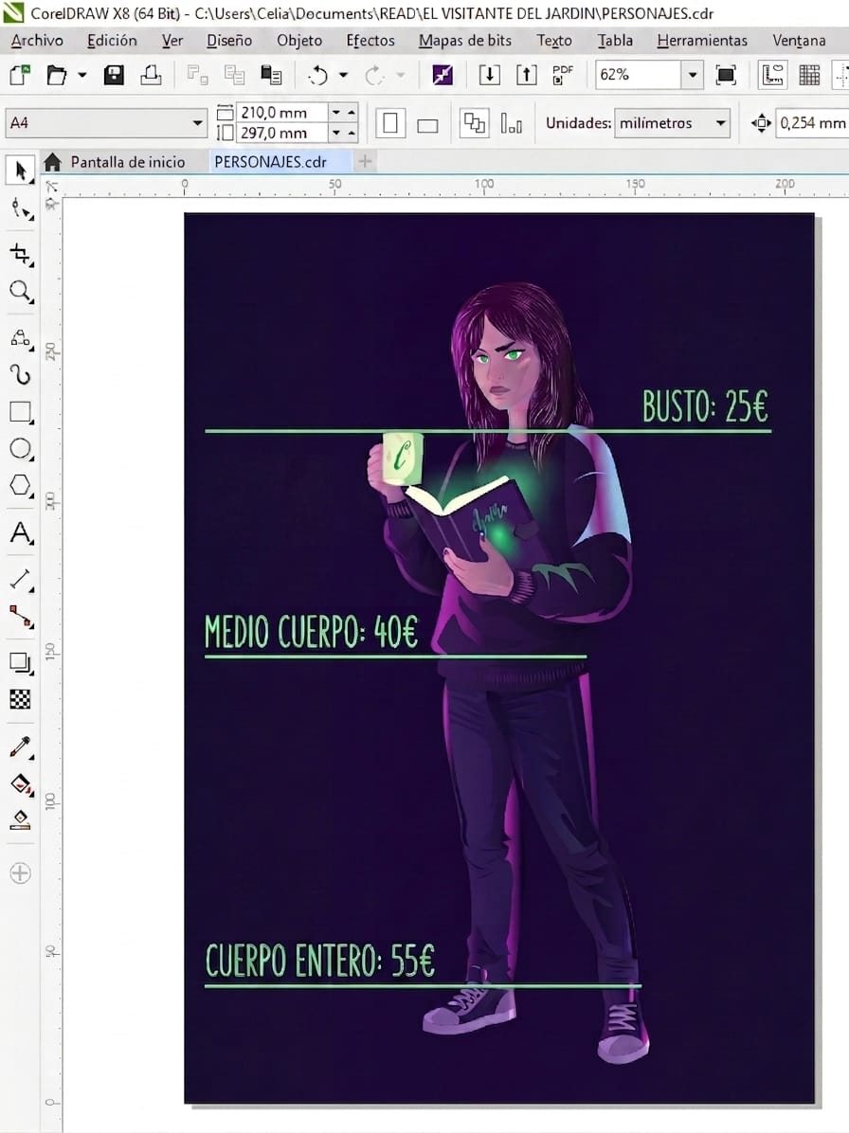Click the Open folder icon
849x1133 pixels.
tap(56, 75)
